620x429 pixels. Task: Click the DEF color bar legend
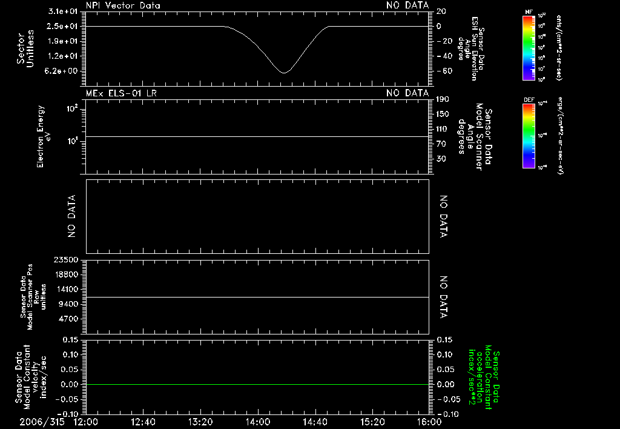[x=529, y=136]
